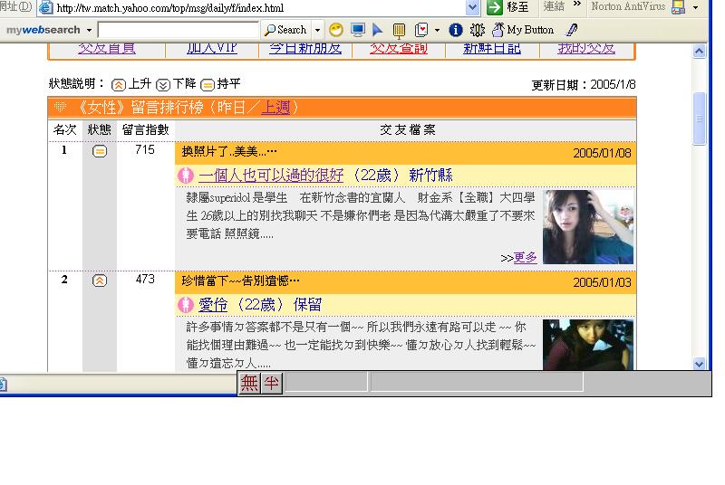
Task: Open the address bar URL dropdown
Action: [x=472, y=7]
